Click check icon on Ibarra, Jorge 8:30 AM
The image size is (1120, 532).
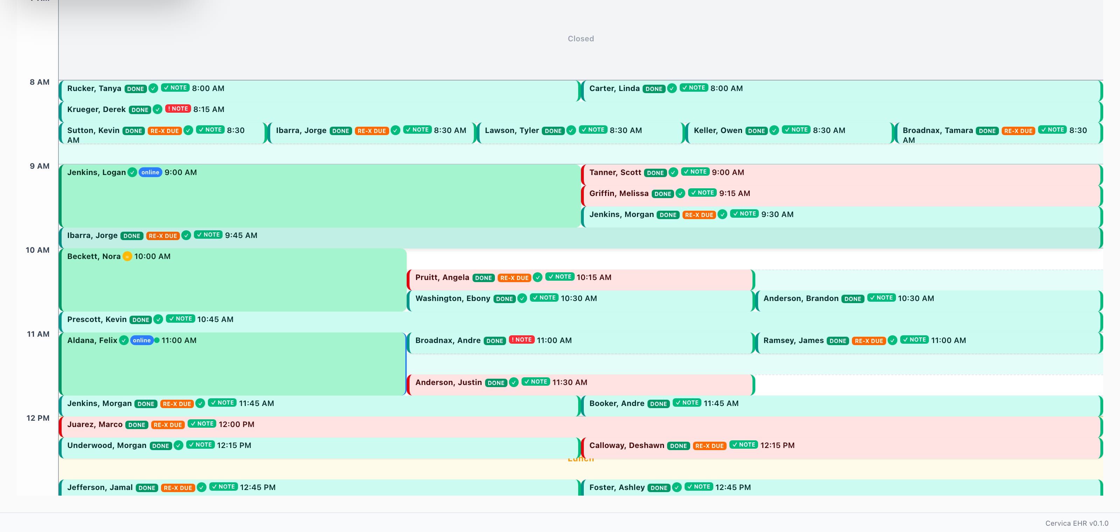pos(395,131)
